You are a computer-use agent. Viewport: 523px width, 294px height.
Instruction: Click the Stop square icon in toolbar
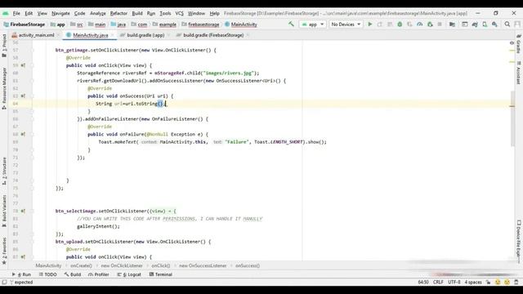click(x=440, y=24)
